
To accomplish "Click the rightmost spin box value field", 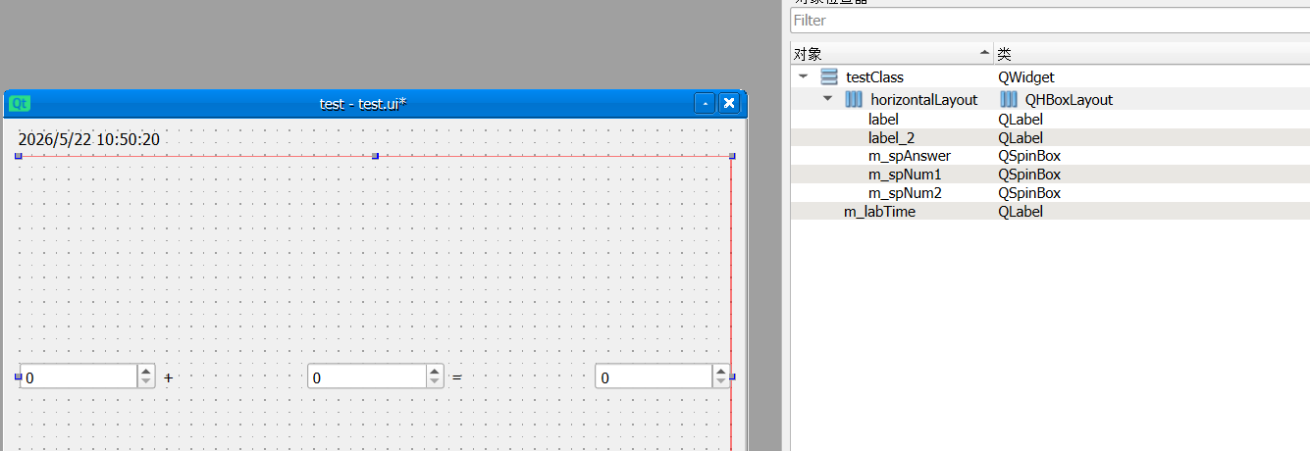I will (x=654, y=376).
